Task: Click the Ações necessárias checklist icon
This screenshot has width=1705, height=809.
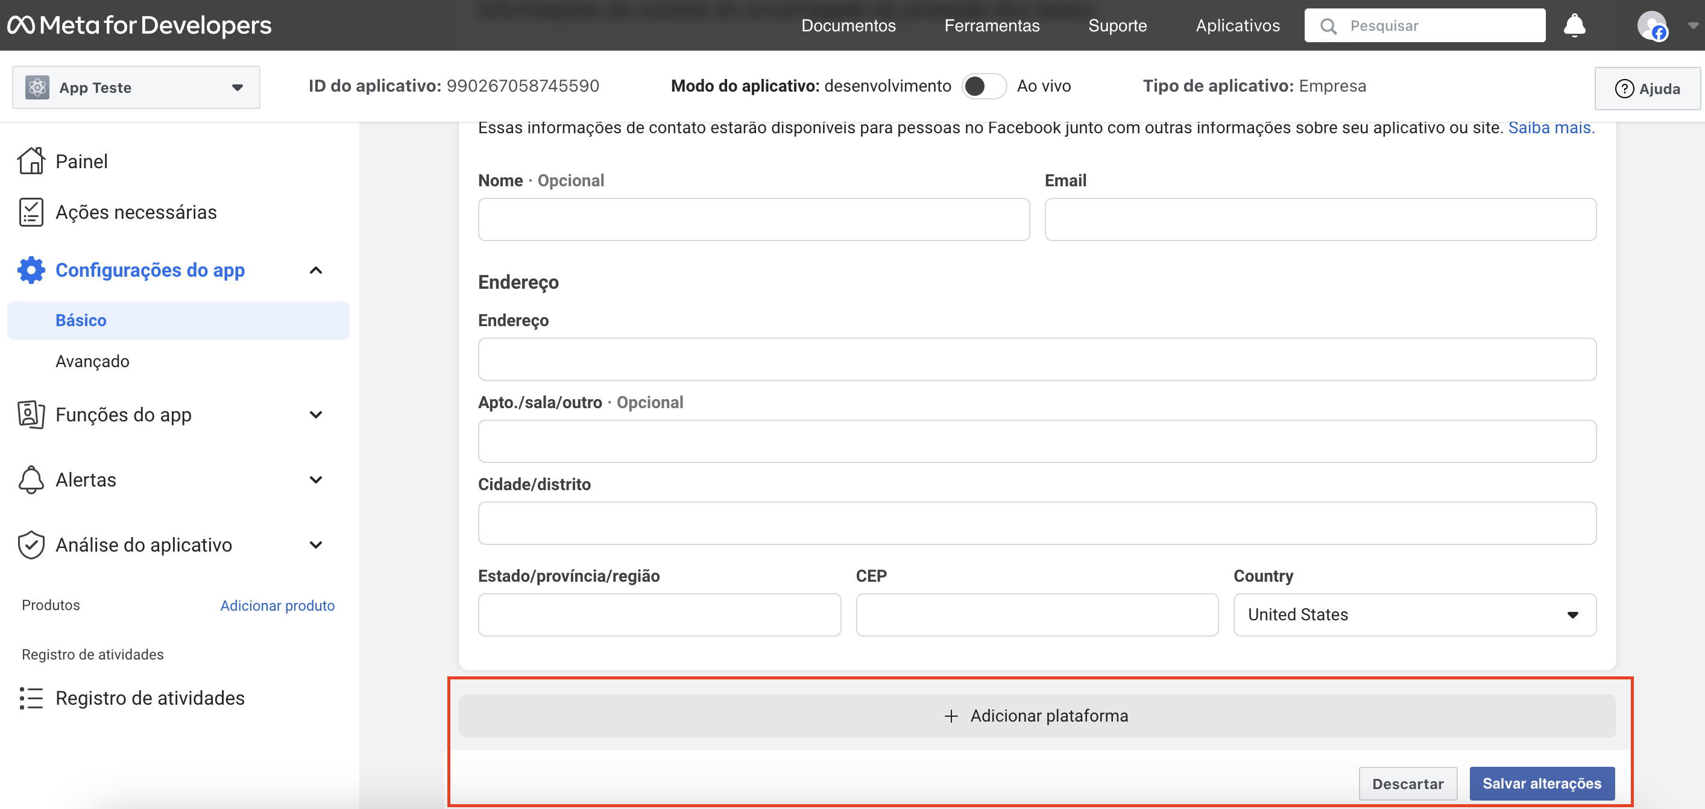Action: point(31,212)
